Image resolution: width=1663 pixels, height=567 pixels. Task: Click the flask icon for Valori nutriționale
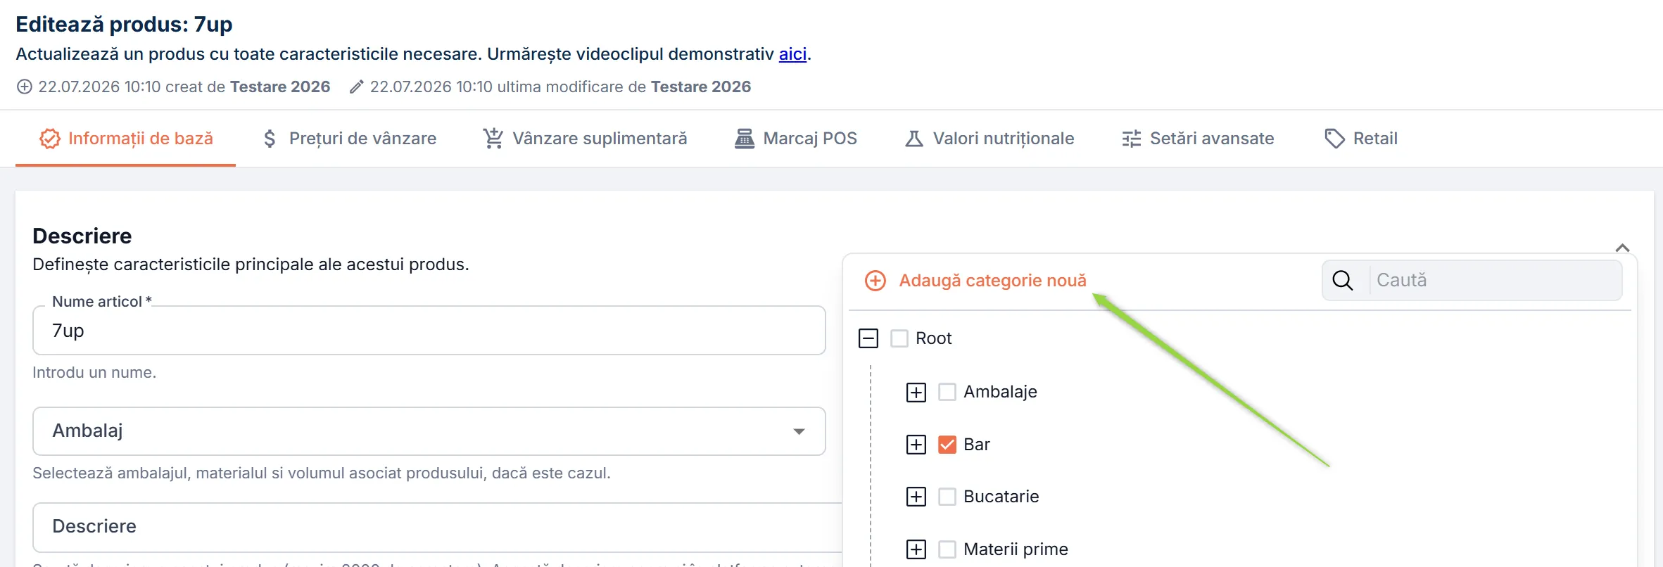914,139
